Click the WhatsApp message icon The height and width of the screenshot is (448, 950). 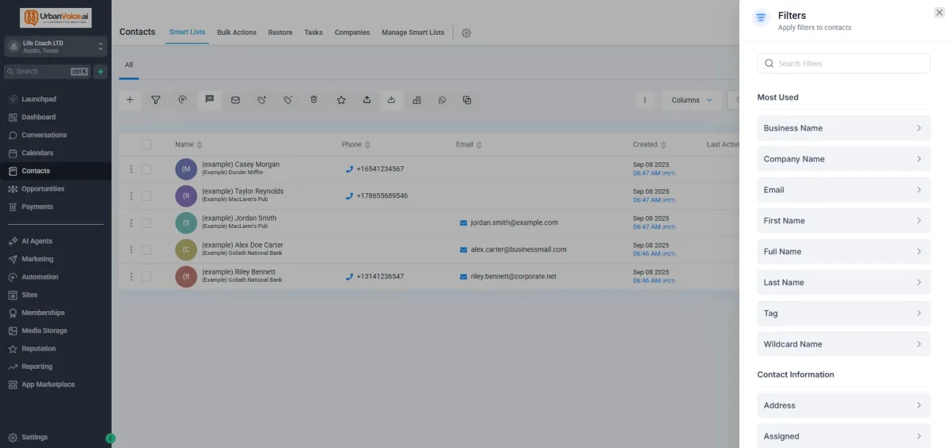442,100
